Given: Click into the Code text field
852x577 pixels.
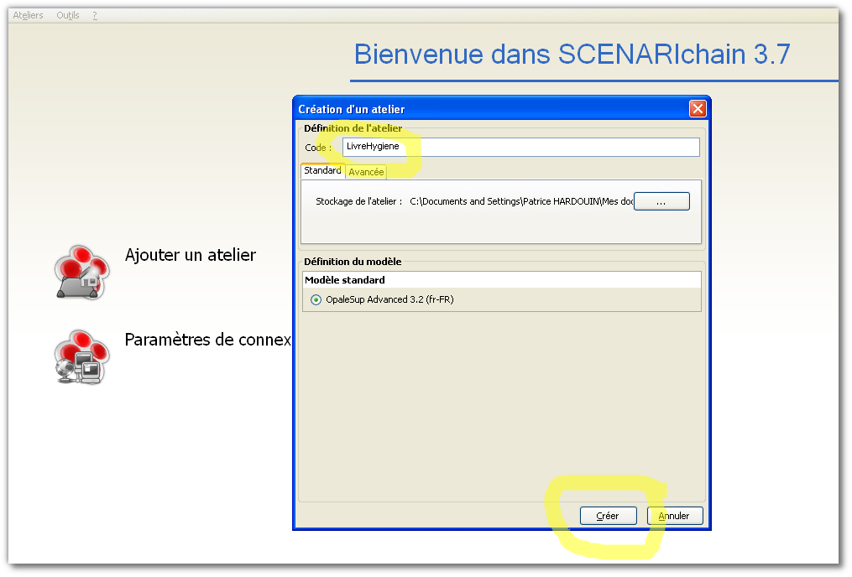Looking at the screenshot, I should tap(520, 147).
